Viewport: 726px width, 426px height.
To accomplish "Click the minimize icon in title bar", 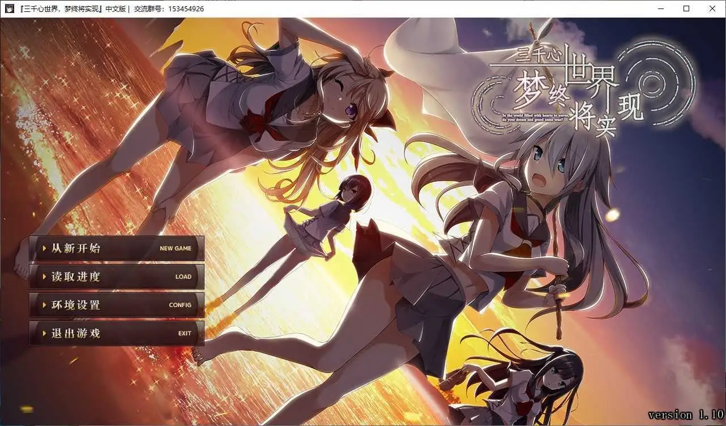I will point(660,8).
